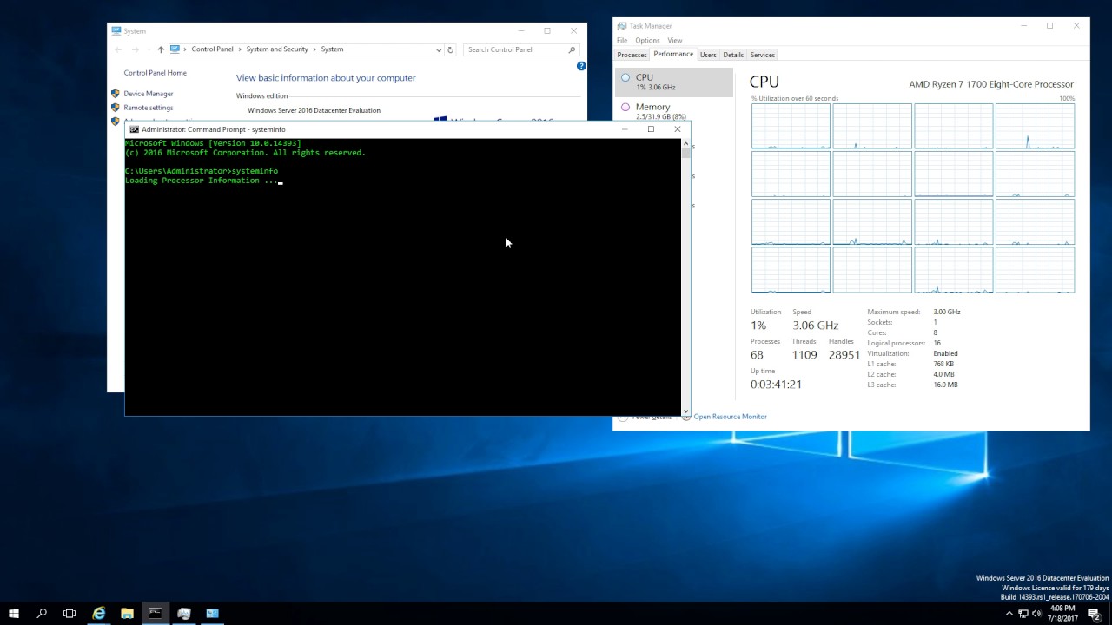Click Back arrow in System window
The width and height of the screenshot is (1112, 625).
click(x=118, y=49)
